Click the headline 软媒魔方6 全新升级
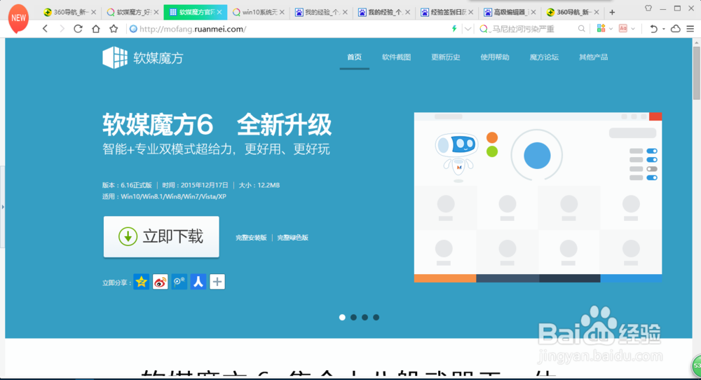 tap(217, 124)
